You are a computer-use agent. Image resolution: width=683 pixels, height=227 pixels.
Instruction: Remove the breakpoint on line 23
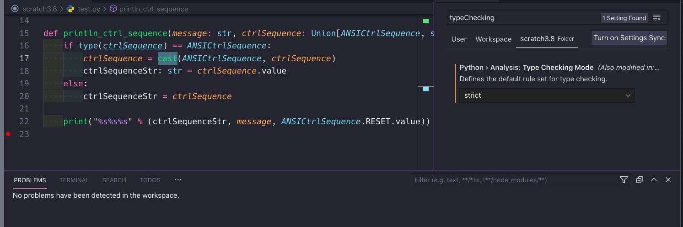point(8,134)
